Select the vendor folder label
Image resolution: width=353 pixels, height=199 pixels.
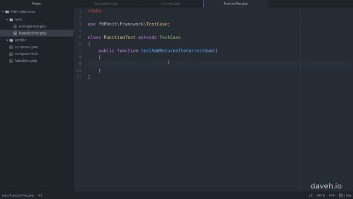pyautogui.click(x=20, y=40)
